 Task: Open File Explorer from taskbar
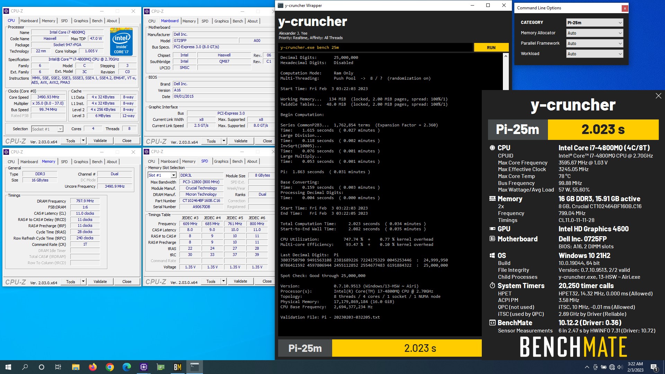[x=76, y=367]
